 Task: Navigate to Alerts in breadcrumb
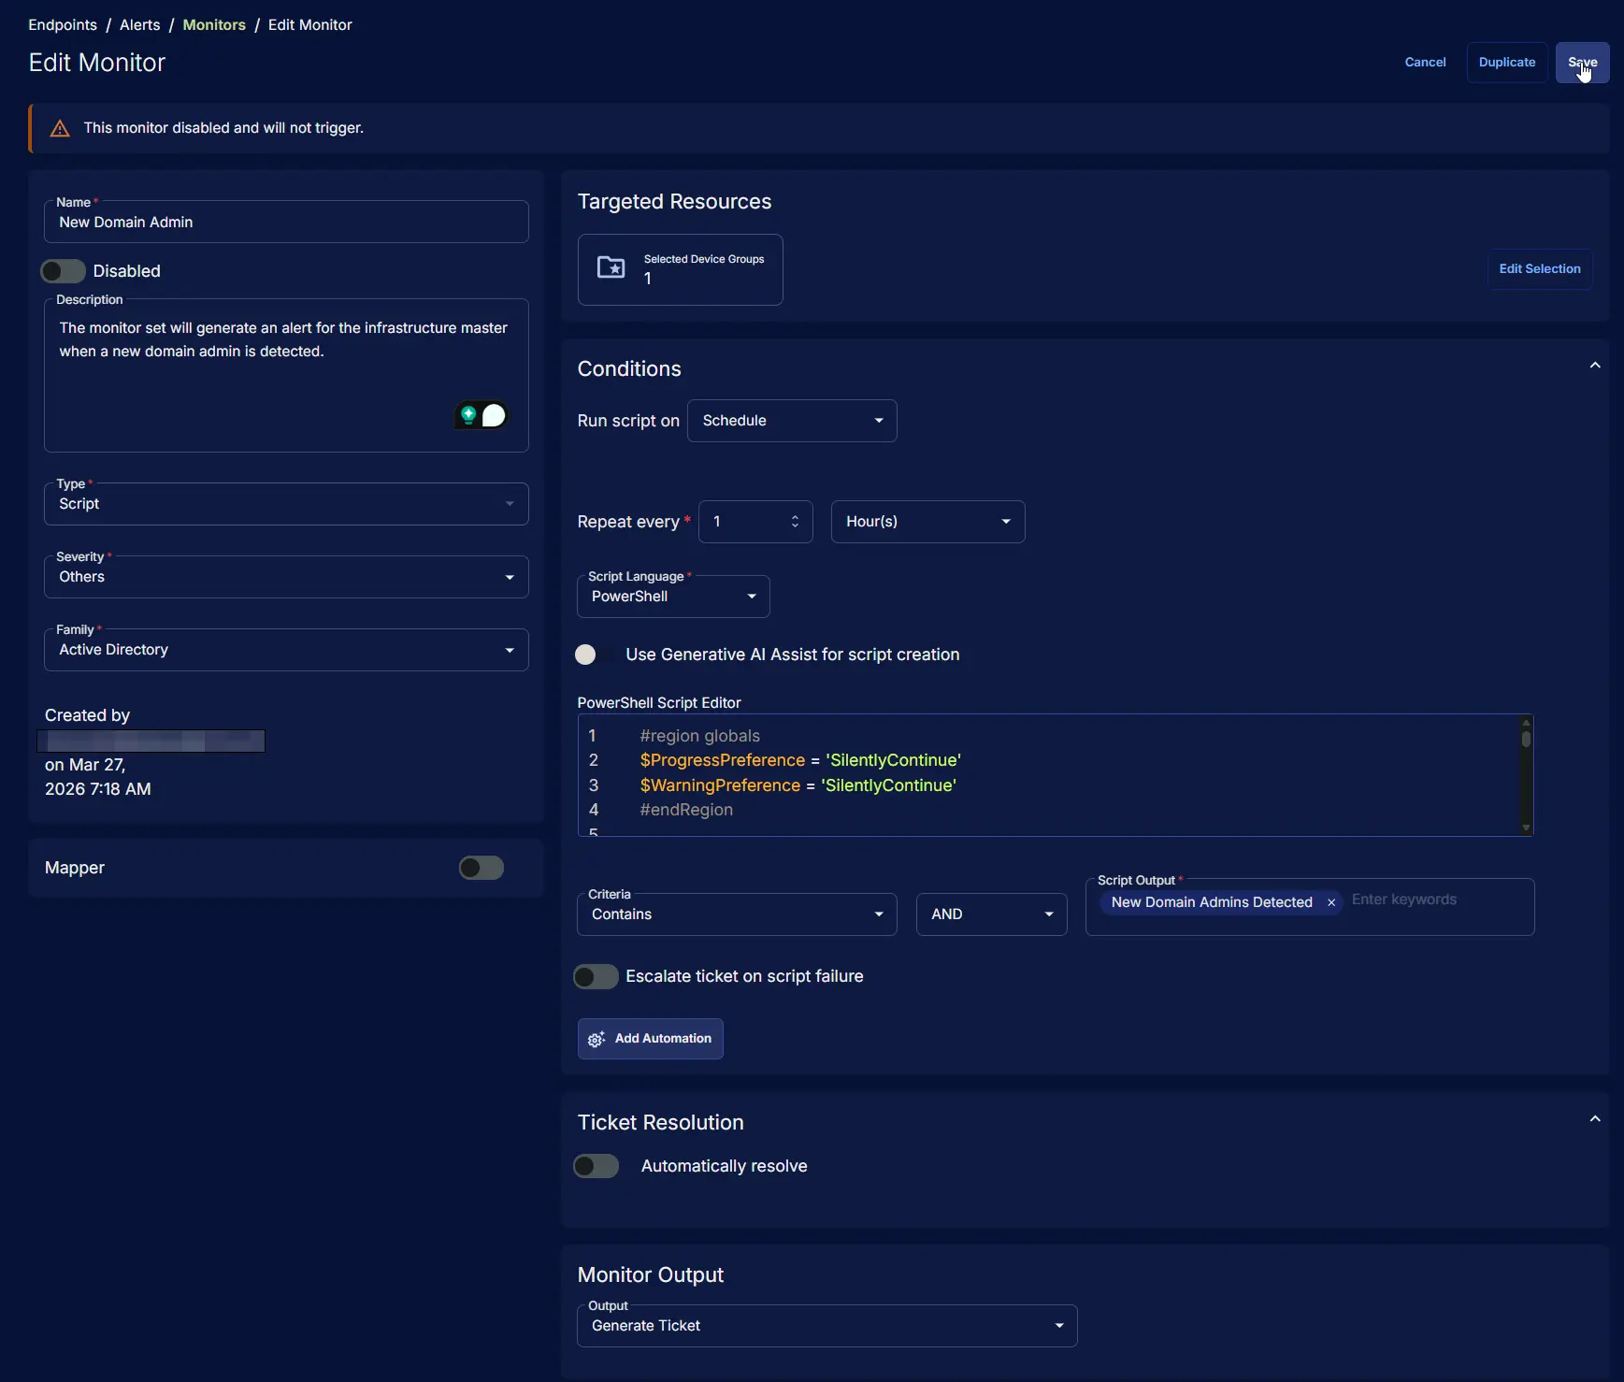point(139,25)
